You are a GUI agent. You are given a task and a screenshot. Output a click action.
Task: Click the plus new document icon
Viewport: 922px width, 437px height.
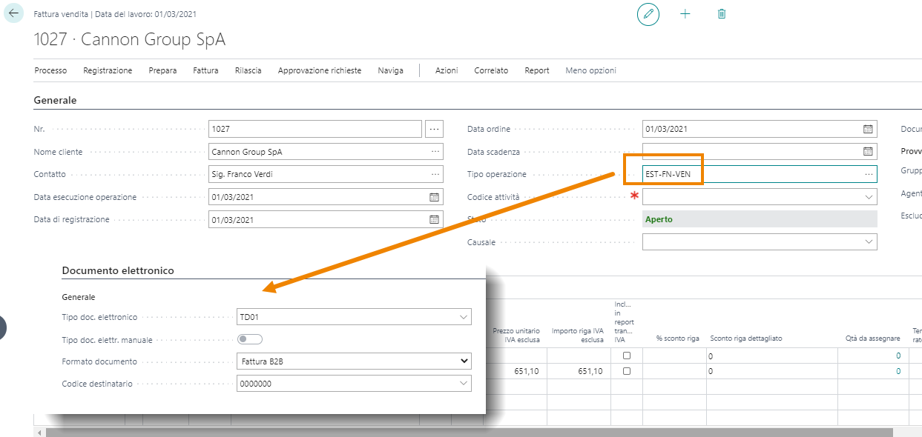point(685,14)
